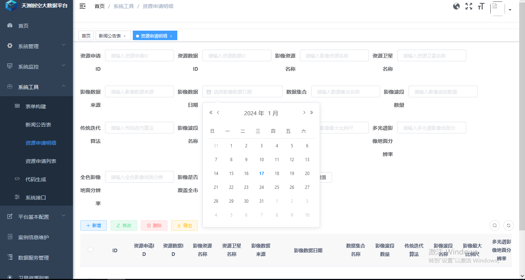Click the globe language switch icon
Screen dimensions: 525x280
pos(456,6)
